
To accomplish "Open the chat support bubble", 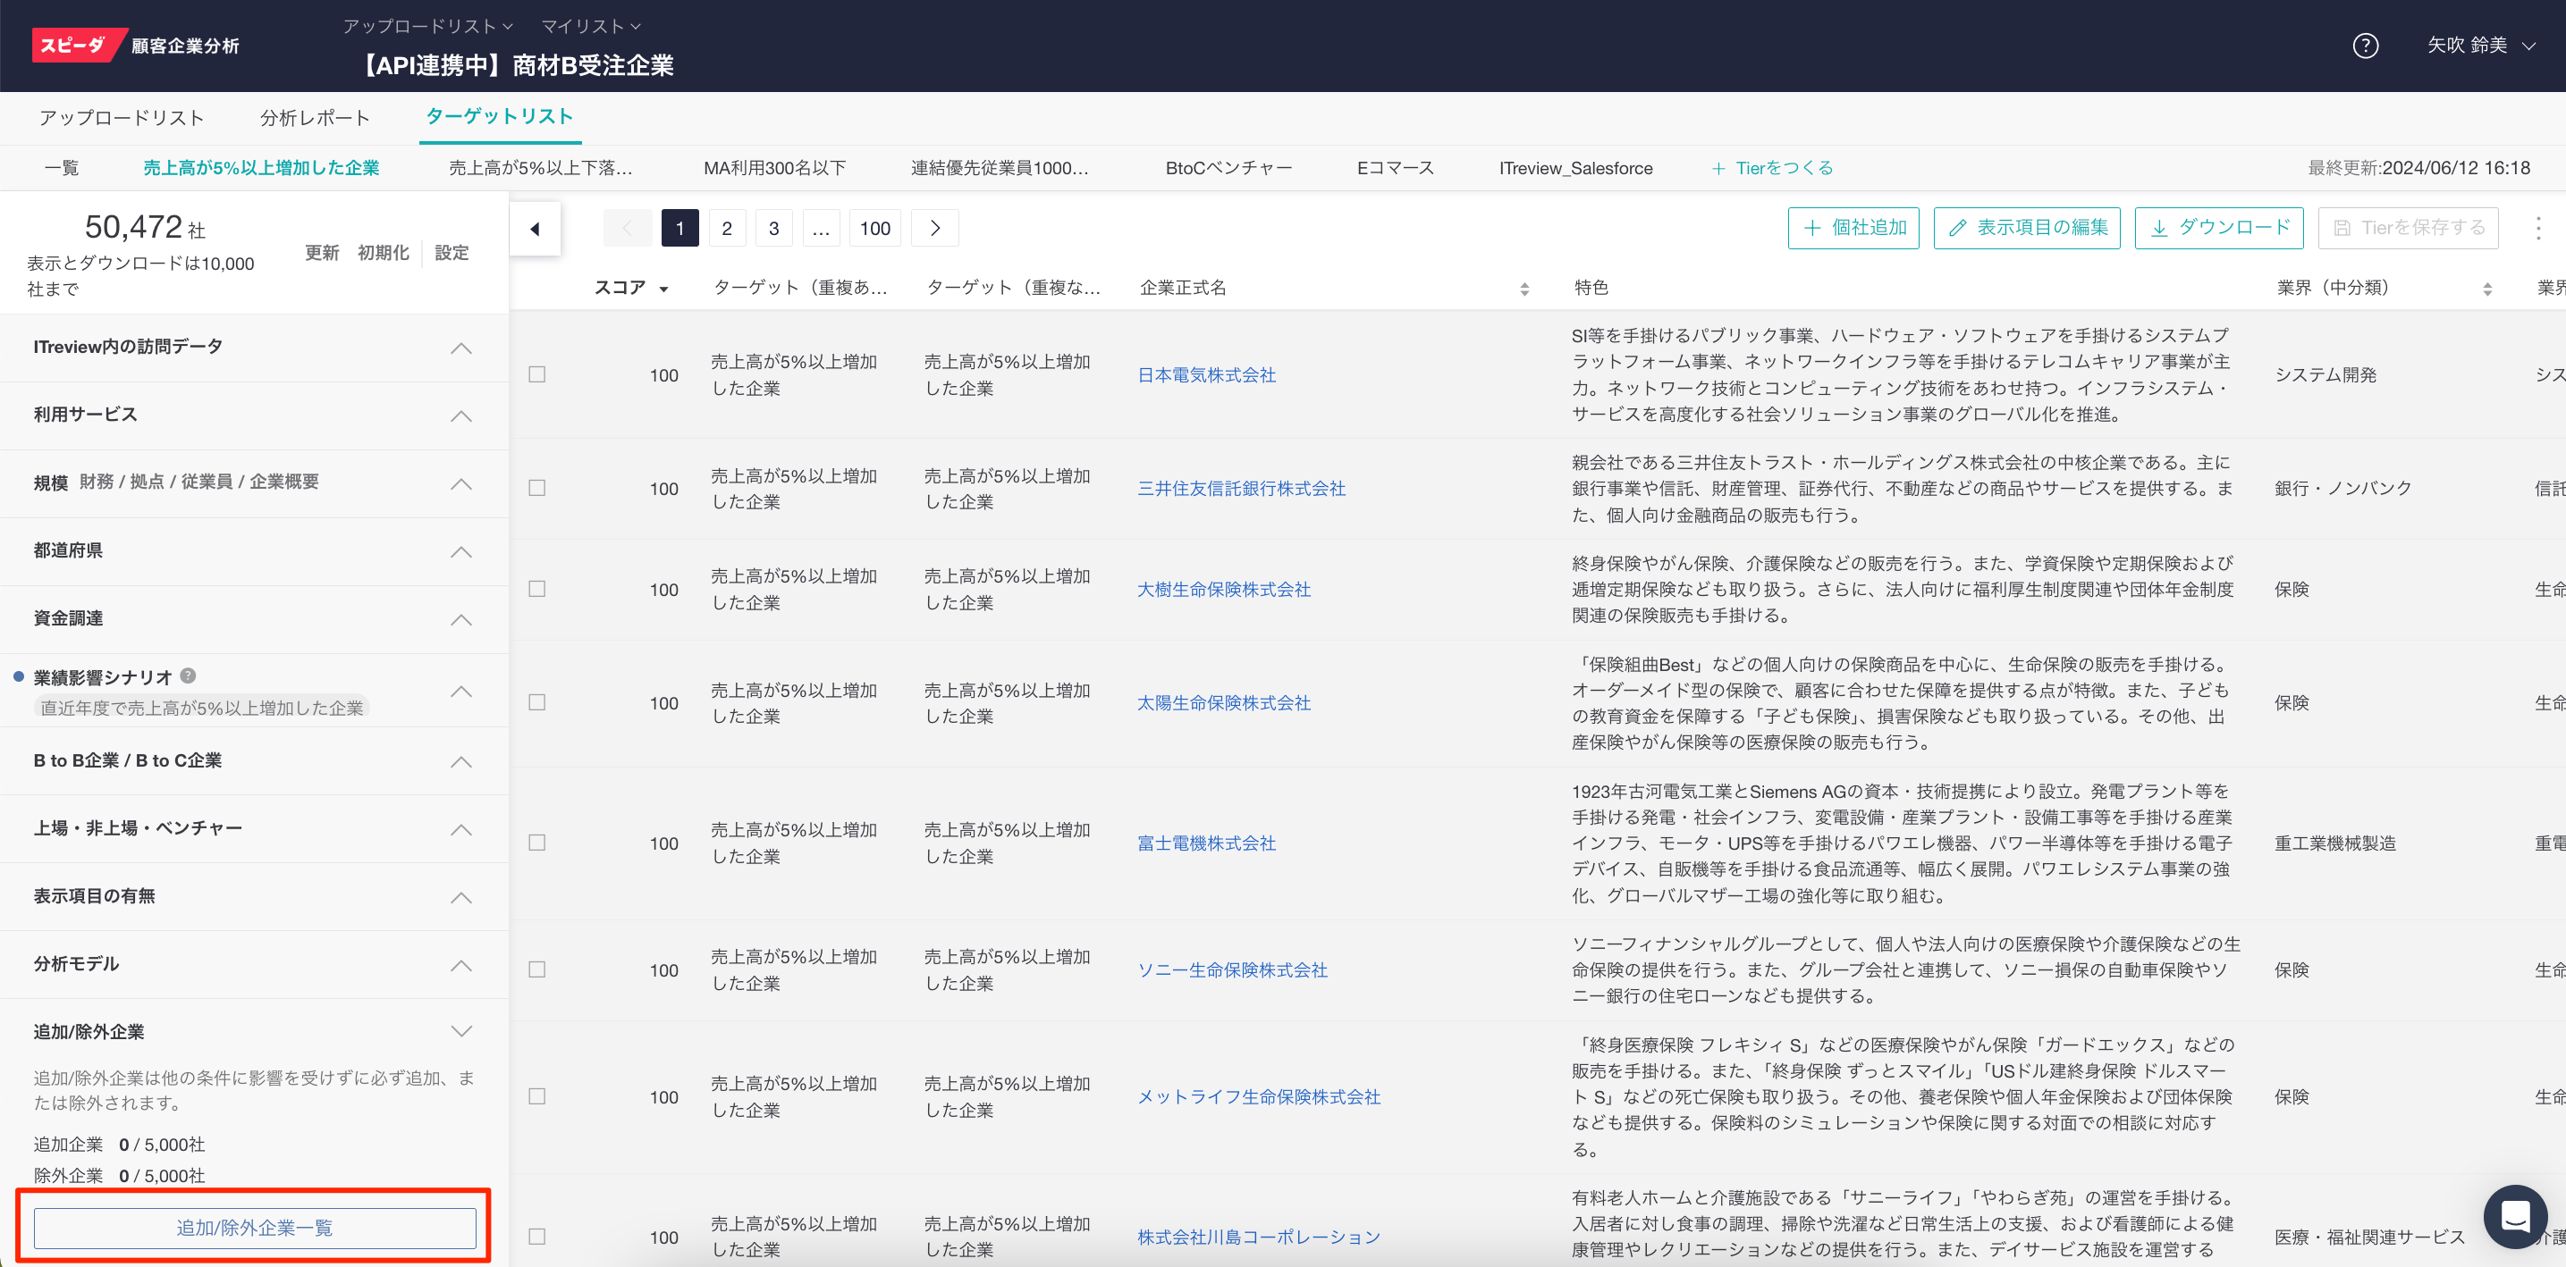I will coord(2514,1215).
